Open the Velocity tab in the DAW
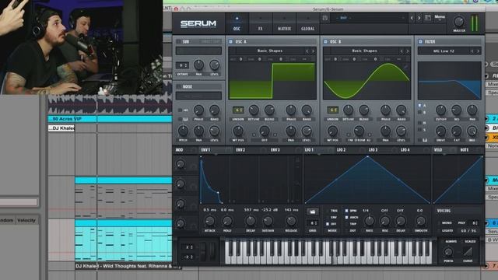498x280 pixels. pos(26,220)
